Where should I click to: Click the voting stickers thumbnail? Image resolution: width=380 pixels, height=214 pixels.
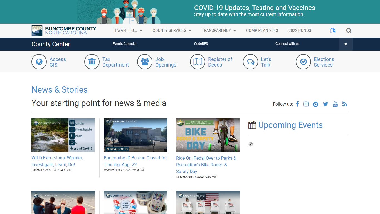click(x=135, y=202)
